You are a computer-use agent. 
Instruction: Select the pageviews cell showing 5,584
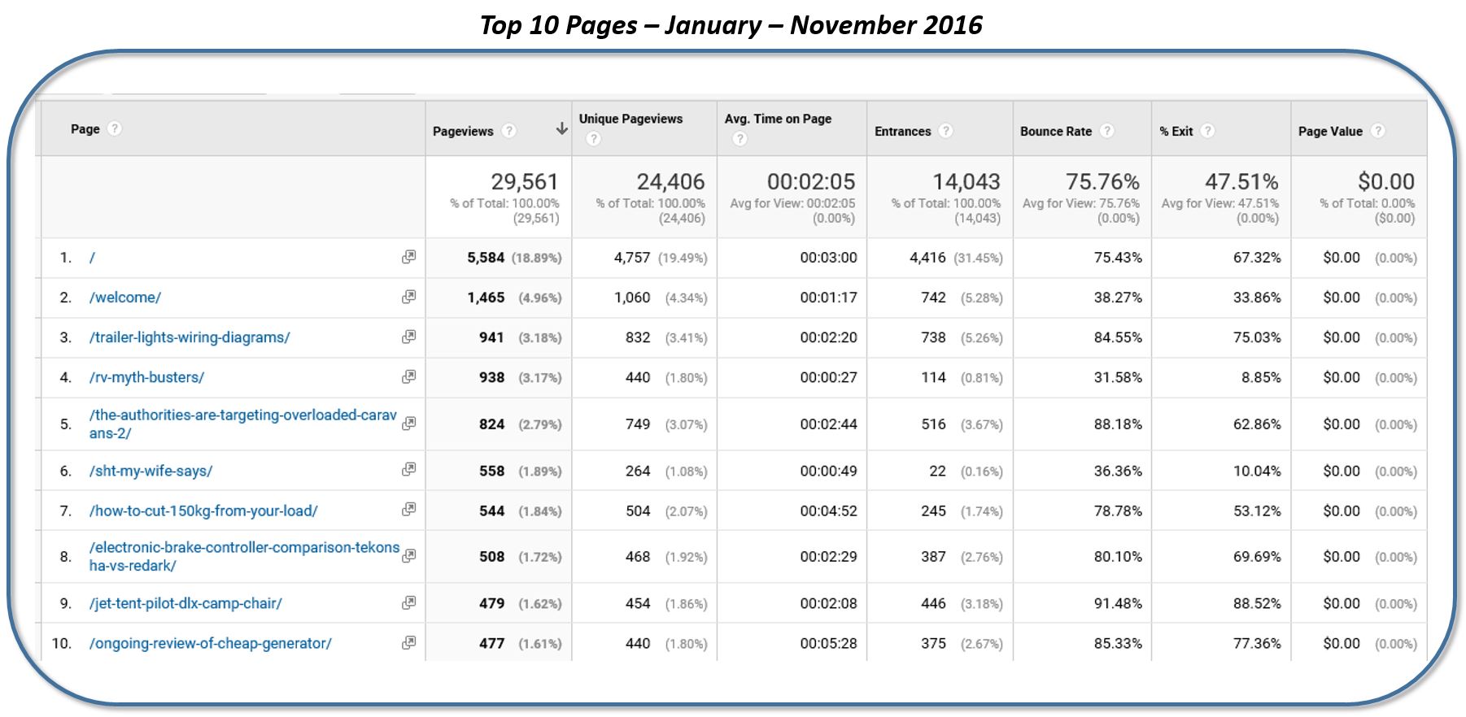tap(486, 258)
